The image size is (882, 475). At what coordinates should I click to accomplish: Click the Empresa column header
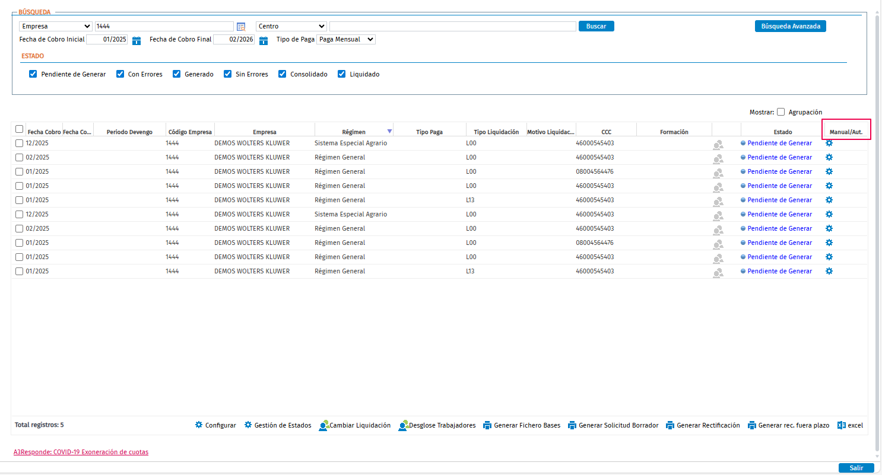coord(264,132)
